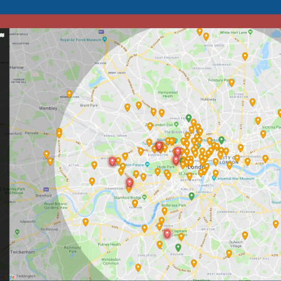Select the green marker right of Museum label
This screenshot has width=281, height=281.
tap(222, 140)
